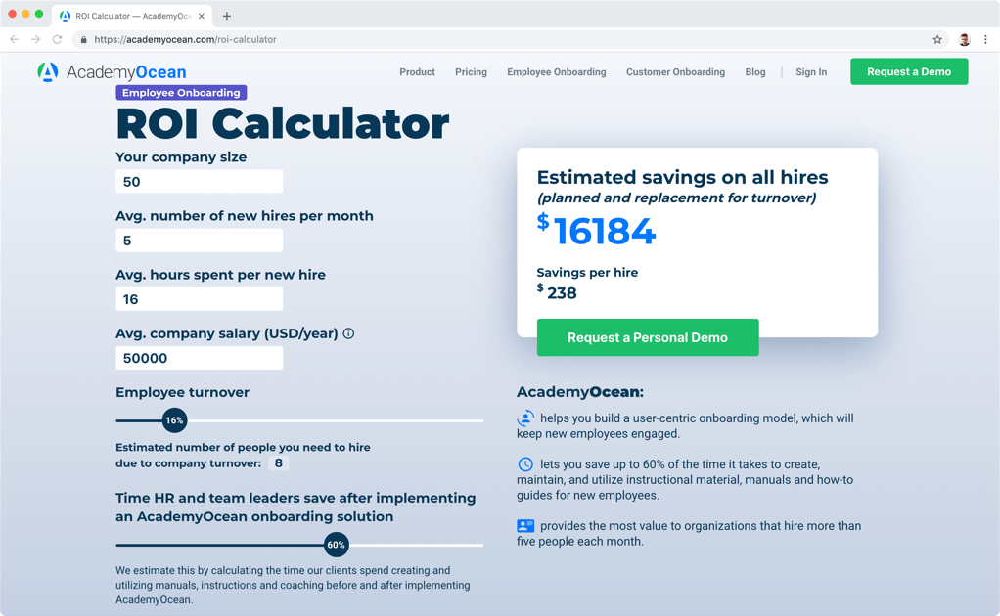The image size is (1000, 616).
Task: Click the 60% time saved slider handle
Action: [336, 545]
